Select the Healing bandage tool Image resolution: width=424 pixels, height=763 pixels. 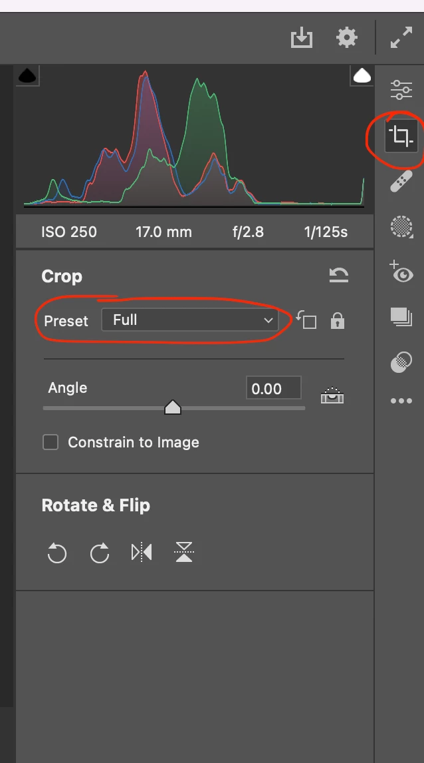(401, 181)
